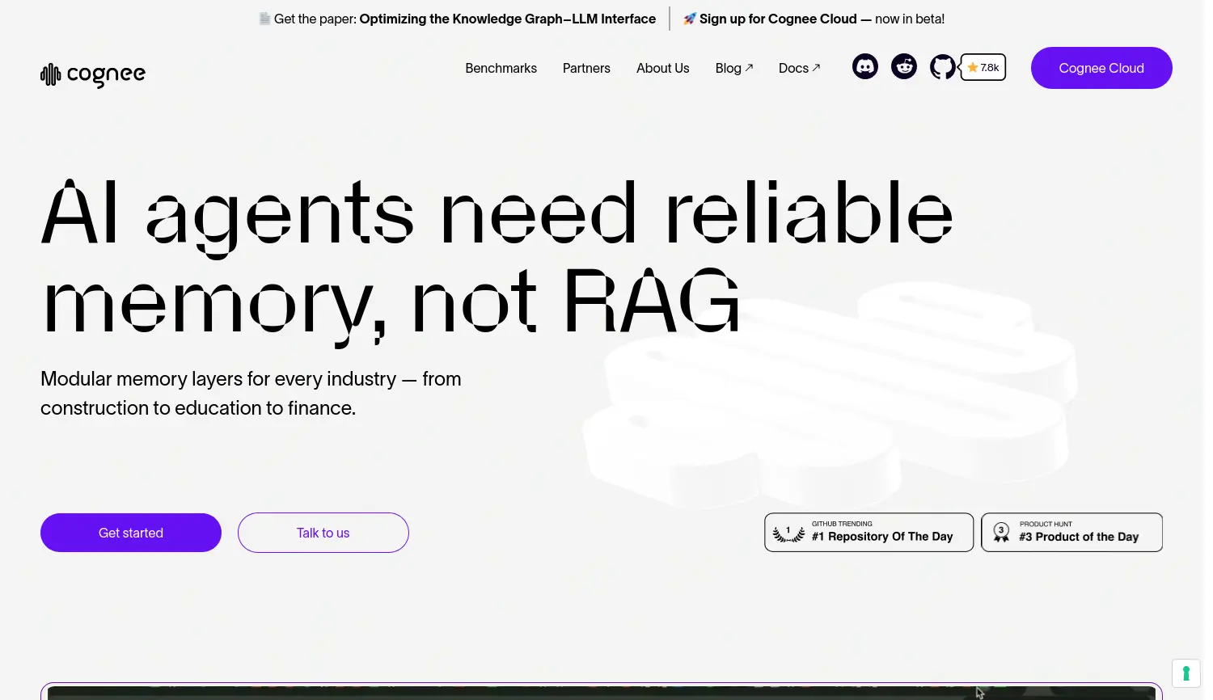The width and height of the screenshot is (1213, 700).
Task: Open the GitHub icon
Action: [942, 67]
